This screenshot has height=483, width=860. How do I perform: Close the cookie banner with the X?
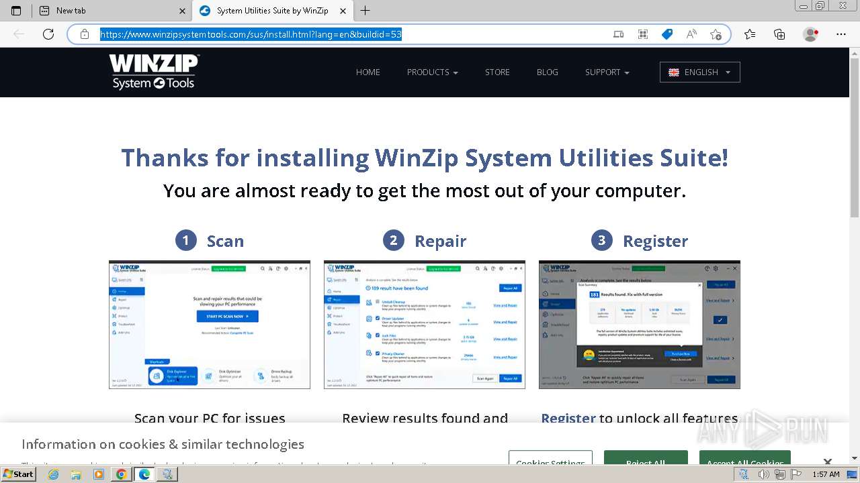(828, 462)
